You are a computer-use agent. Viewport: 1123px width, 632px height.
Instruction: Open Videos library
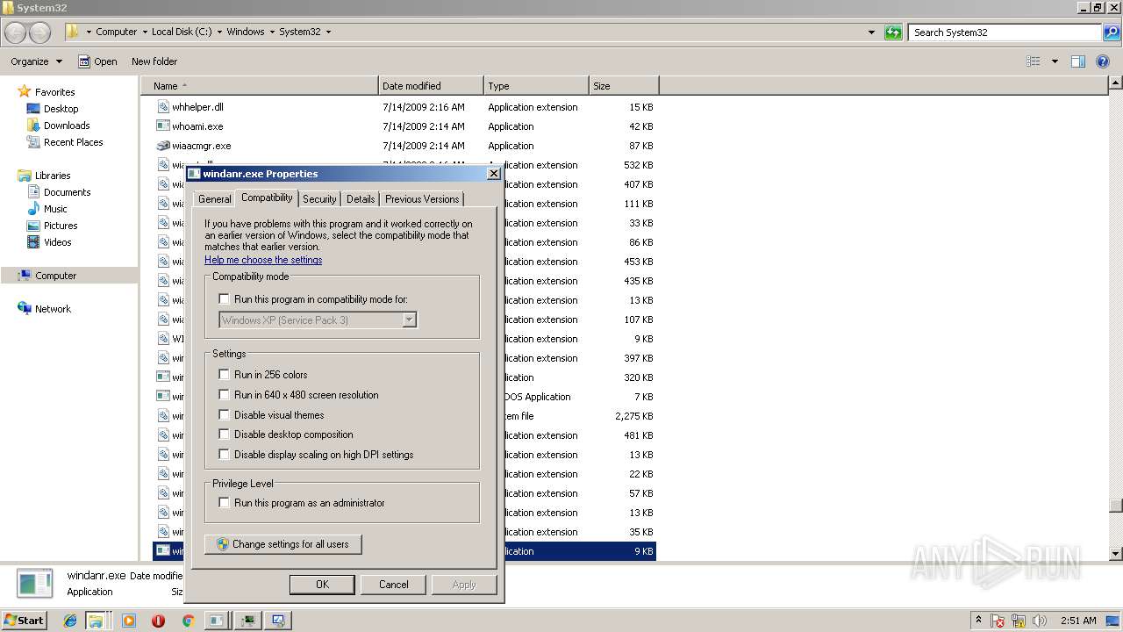point(49,242)
